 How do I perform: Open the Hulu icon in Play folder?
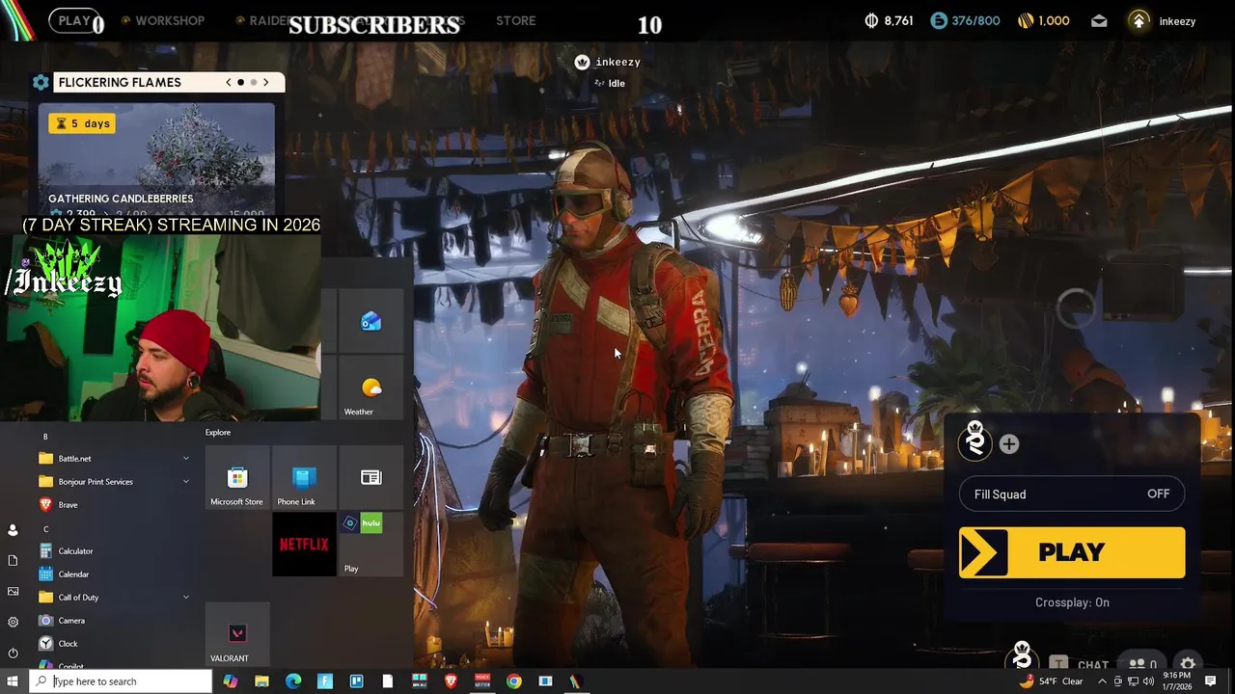click(x=371, y=523)
